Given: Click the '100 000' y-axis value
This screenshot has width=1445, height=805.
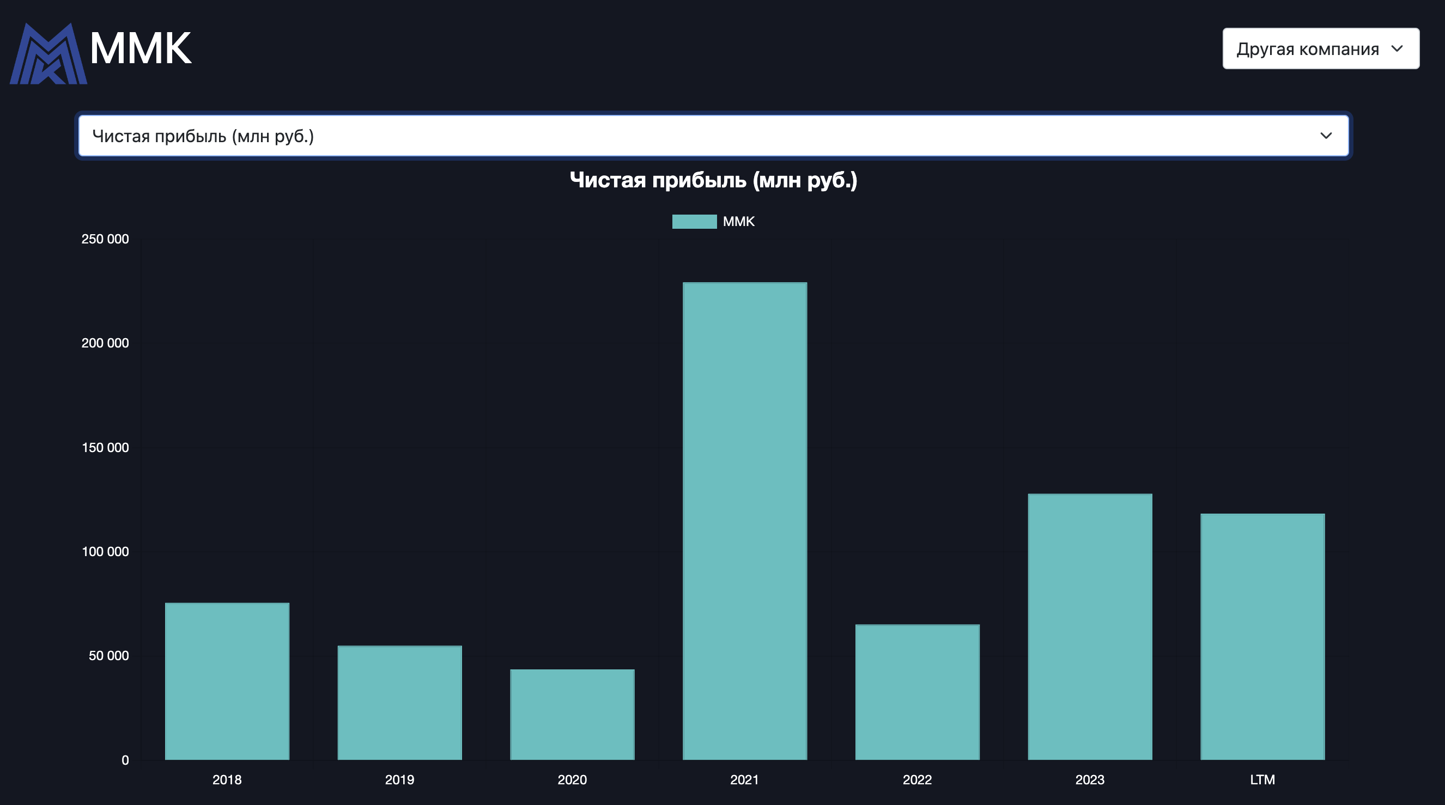Looking at the screenshot, I should 105,552.
